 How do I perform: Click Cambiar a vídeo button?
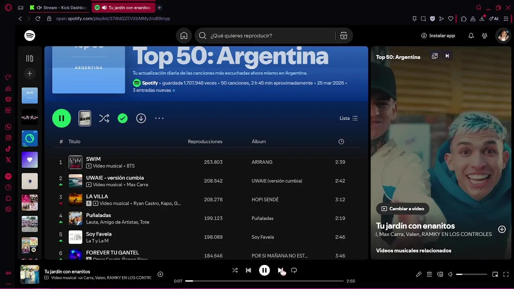click(x=403, y=209)
